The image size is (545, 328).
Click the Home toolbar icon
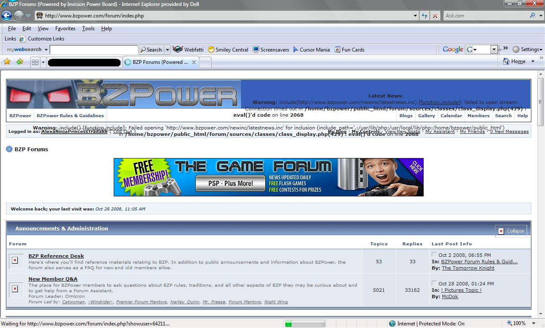pos(514,61)
